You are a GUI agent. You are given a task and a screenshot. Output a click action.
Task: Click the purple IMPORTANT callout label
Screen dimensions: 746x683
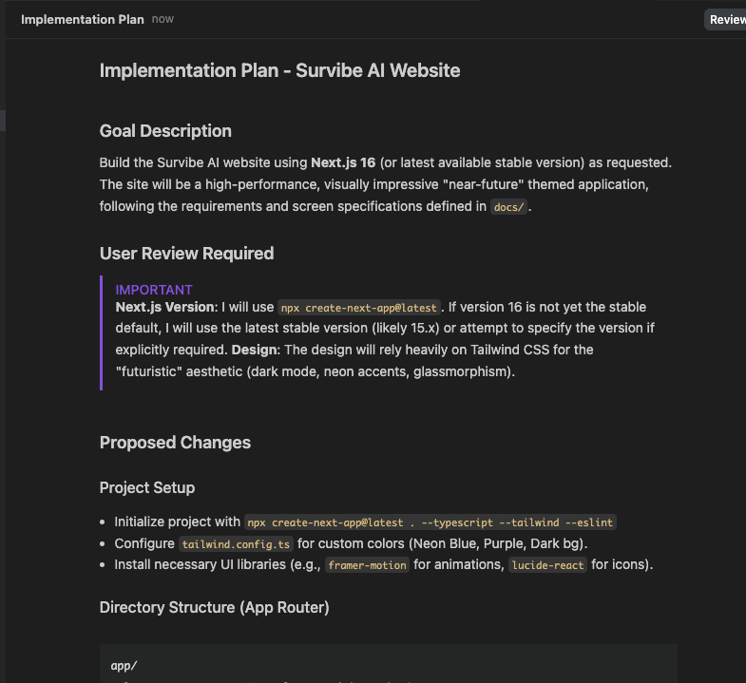click(x=154, y=290)
